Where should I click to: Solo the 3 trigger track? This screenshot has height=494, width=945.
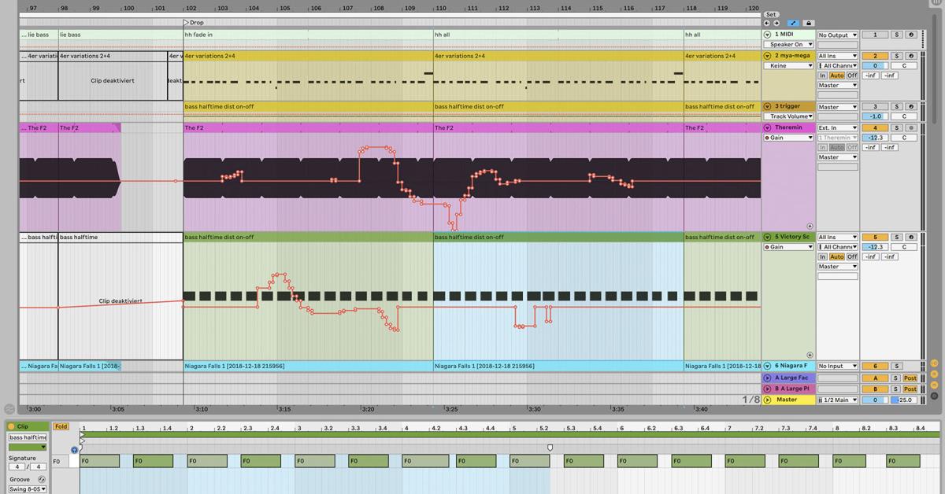pos(899,106)
